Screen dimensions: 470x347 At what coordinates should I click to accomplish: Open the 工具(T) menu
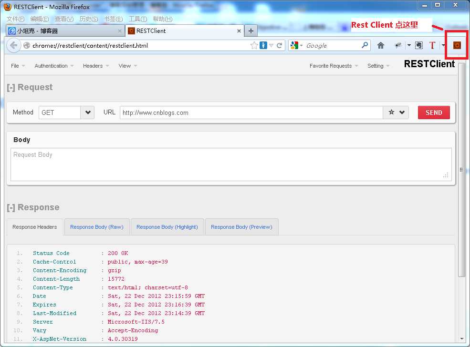[137, 19]
